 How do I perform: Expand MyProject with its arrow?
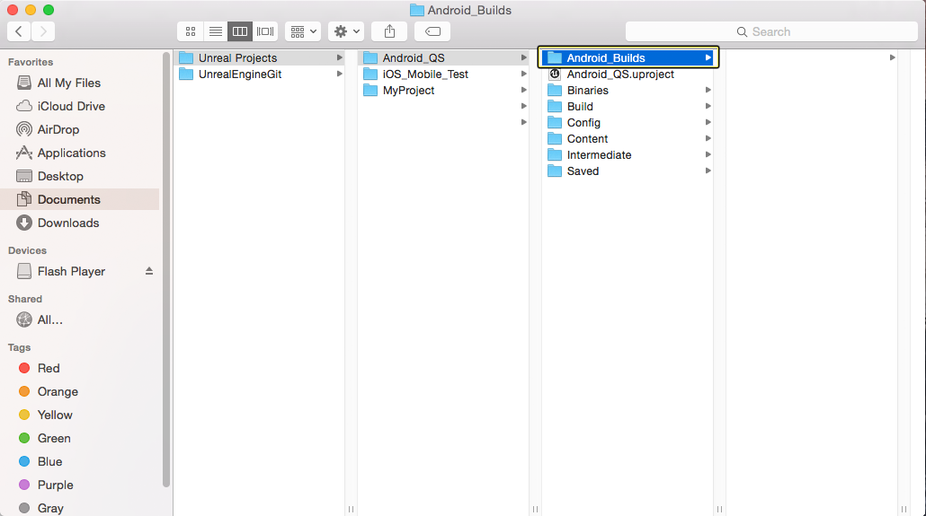pos(524,91)
